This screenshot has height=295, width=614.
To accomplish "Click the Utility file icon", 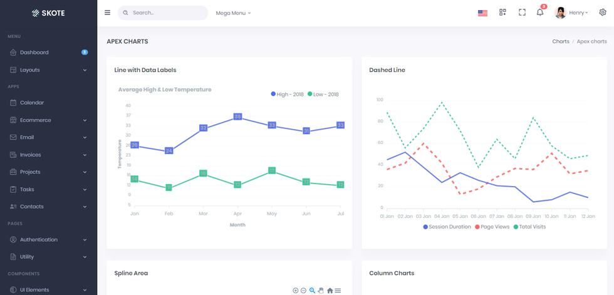I will (x=13, y=257).
